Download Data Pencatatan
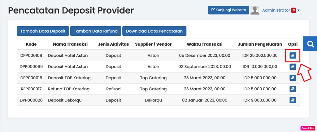The height and width of the screenshot is (132, 317). pos(154,31)
